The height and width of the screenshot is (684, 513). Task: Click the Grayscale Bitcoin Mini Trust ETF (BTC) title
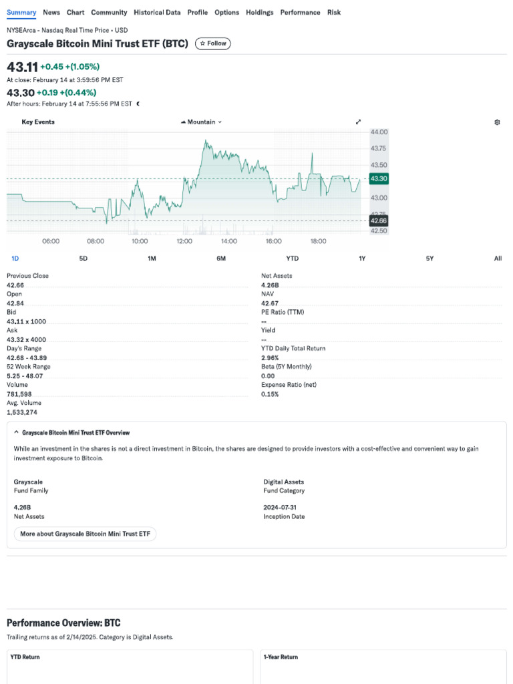pos(98,43)
